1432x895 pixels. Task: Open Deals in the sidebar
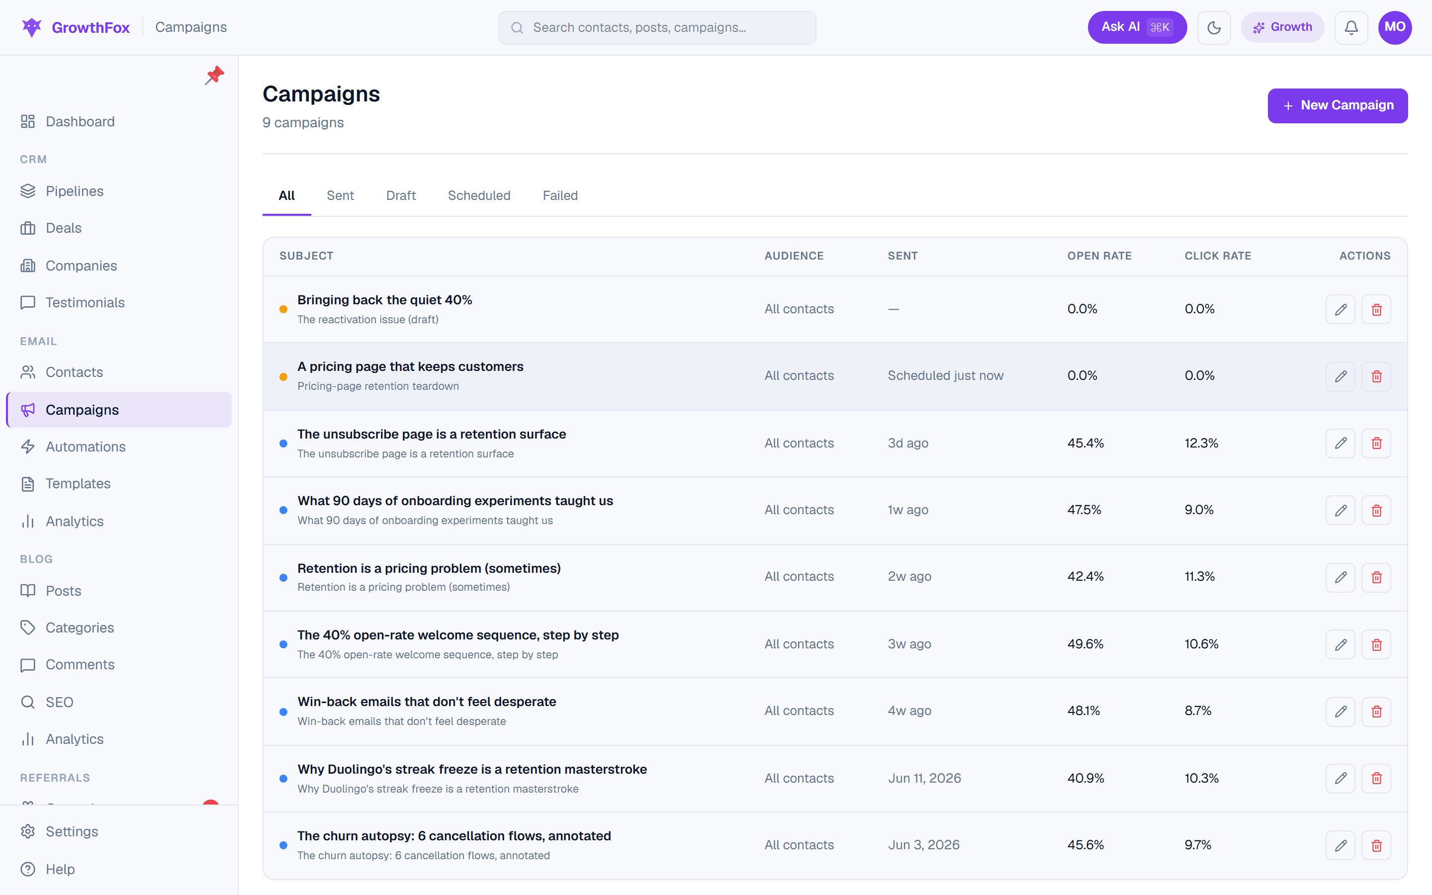point(118,228)
